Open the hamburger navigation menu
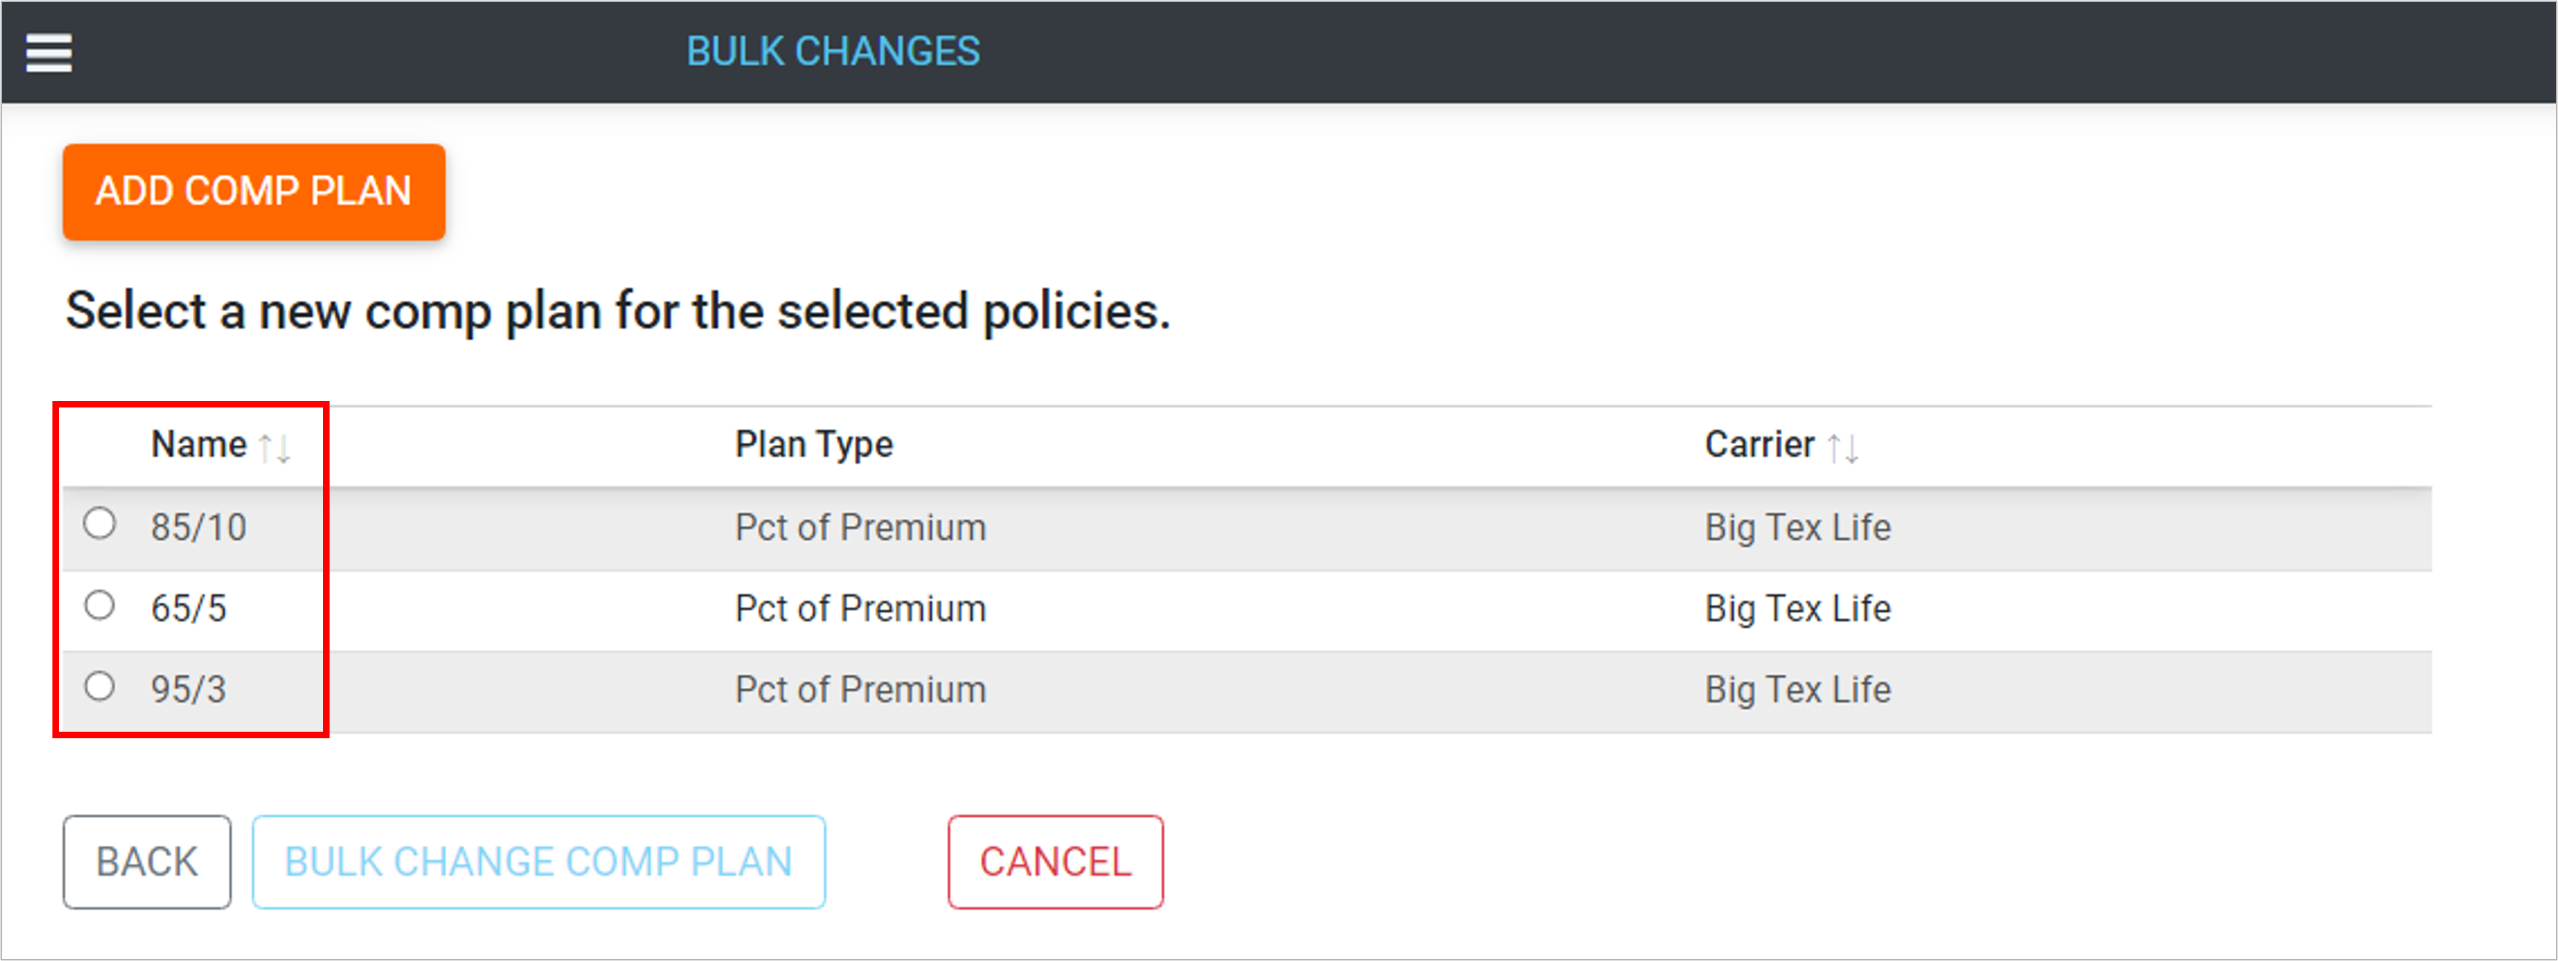Viewport: 2558px width, 961px height. (x=48, y=52)
